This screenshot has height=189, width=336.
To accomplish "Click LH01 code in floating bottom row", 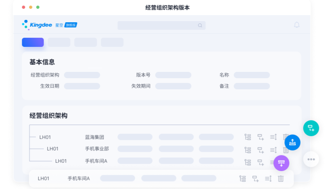I will pos(44,179).
